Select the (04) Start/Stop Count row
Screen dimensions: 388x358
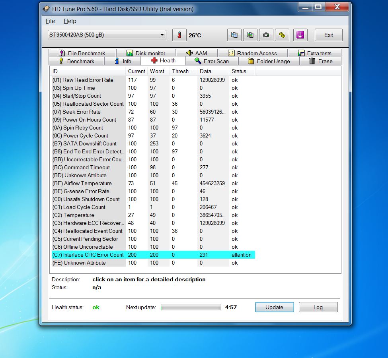[x=153, y=96]
